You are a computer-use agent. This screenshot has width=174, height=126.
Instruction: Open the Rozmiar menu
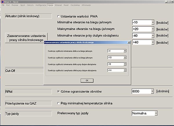(15, 5)
